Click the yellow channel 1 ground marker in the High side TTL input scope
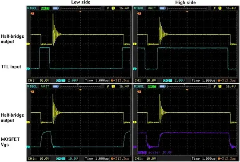 pos(135,44)
